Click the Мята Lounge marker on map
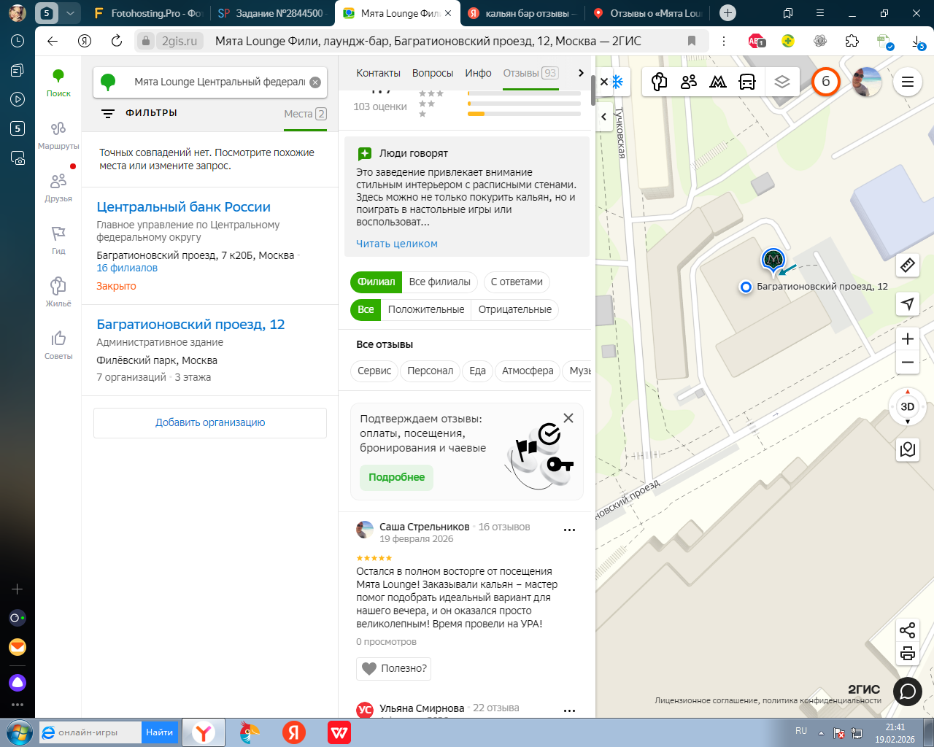This screenshot has height=747, width=934. [x=773, y=260]
